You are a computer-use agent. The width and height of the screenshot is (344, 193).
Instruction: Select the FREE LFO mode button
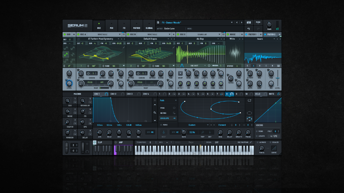(x=168, y=108)
